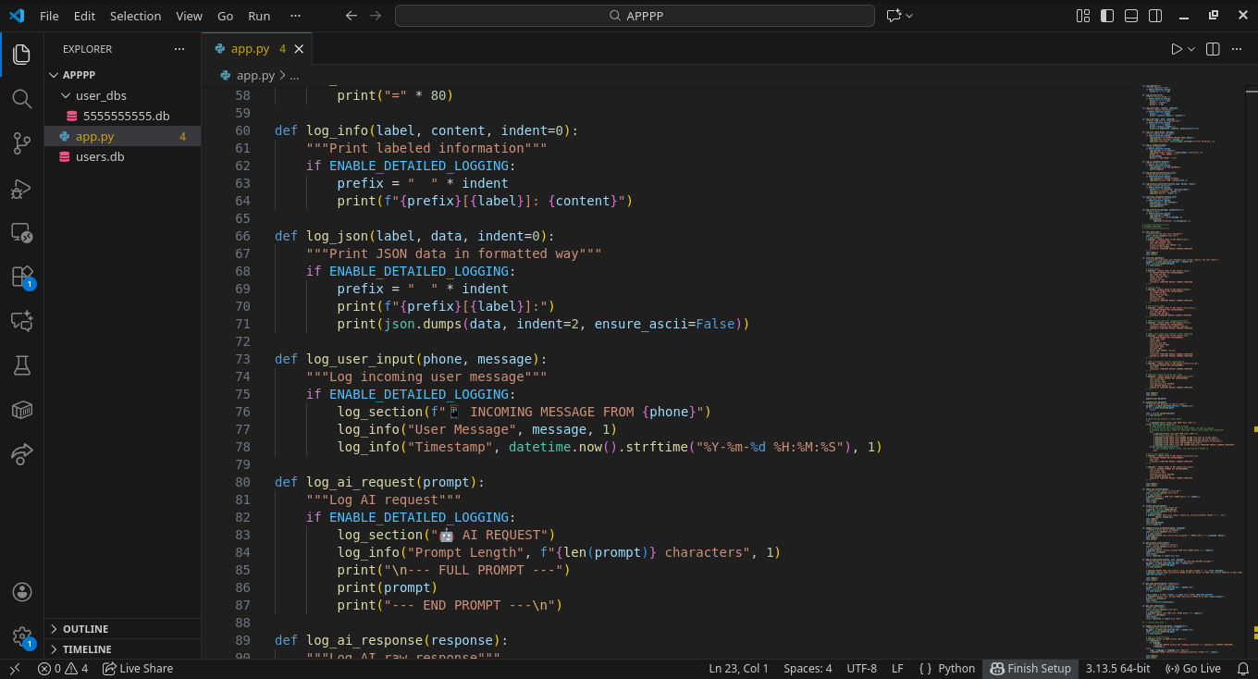The image size is (1258, 679).
Task: Show more menu items via ellipsis
Action: (x=295, y=16)
